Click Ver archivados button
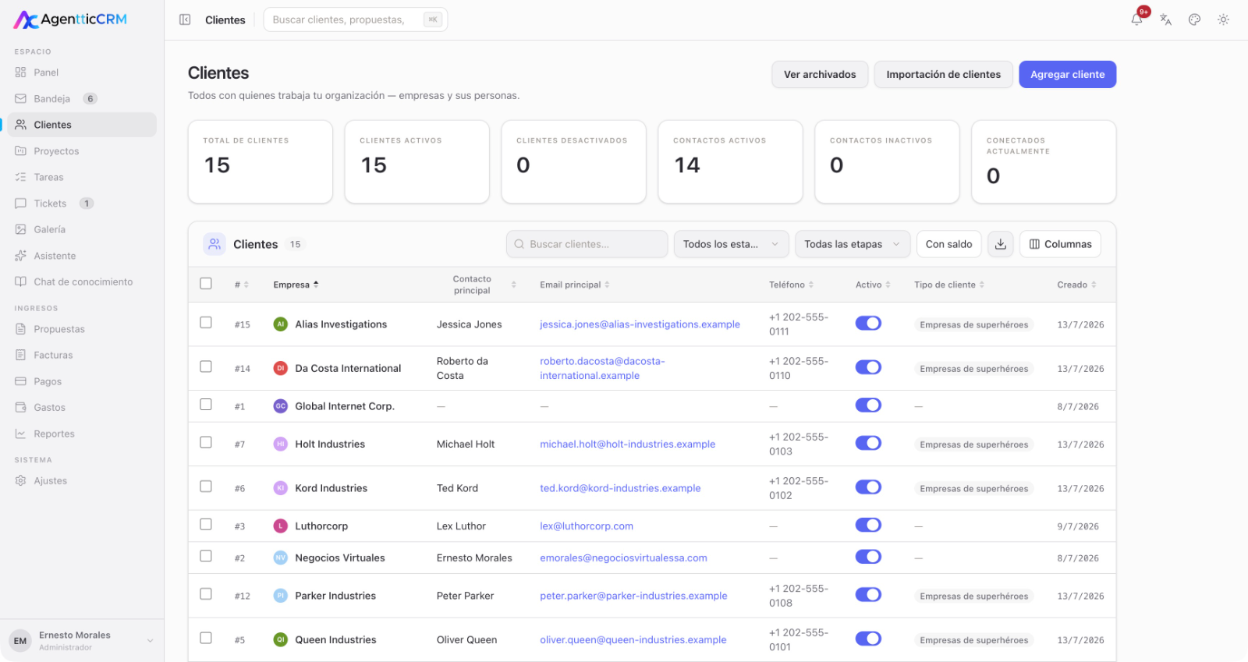This screenshot has height=662, width=1248. (x=820, y=74)
